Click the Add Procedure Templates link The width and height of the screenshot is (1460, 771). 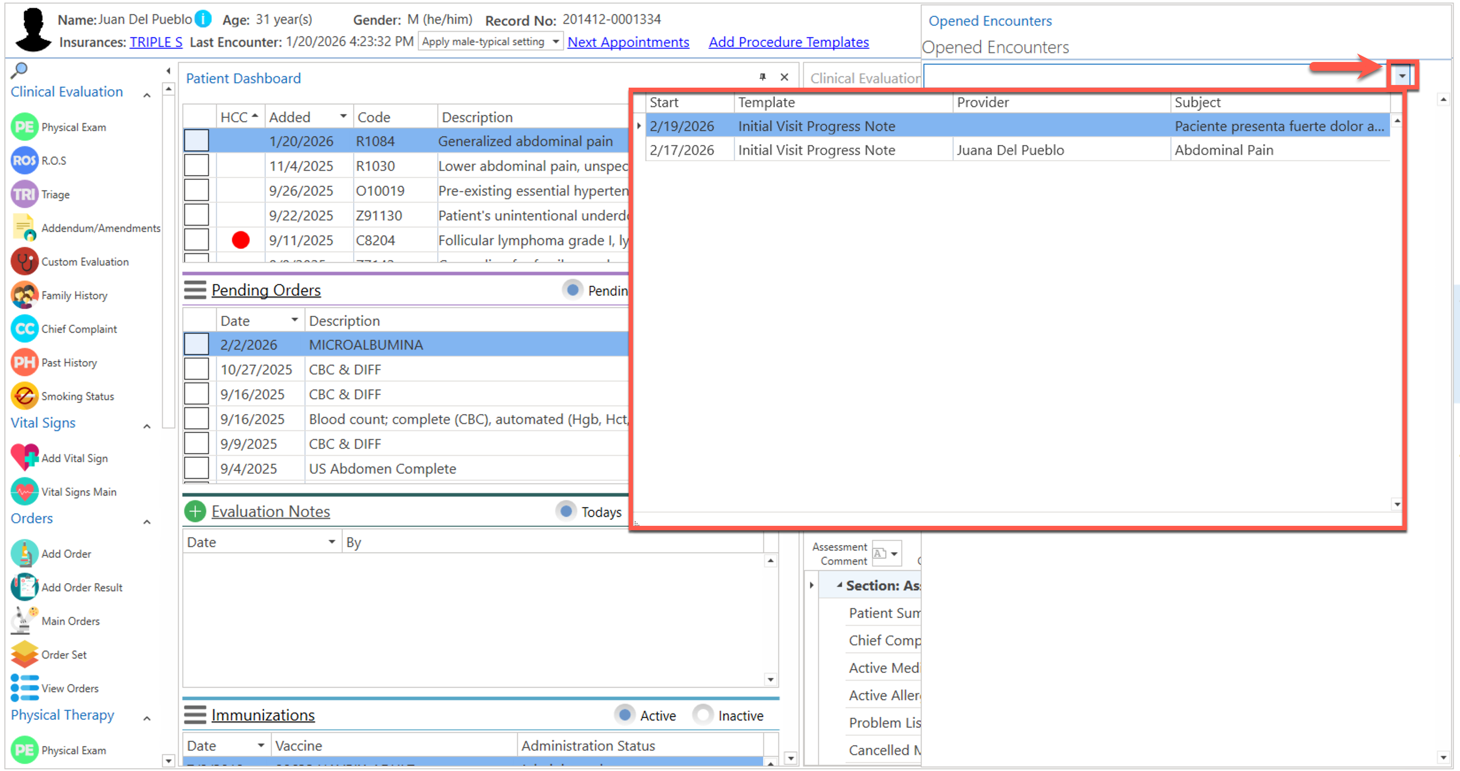[x=788, y=42]
